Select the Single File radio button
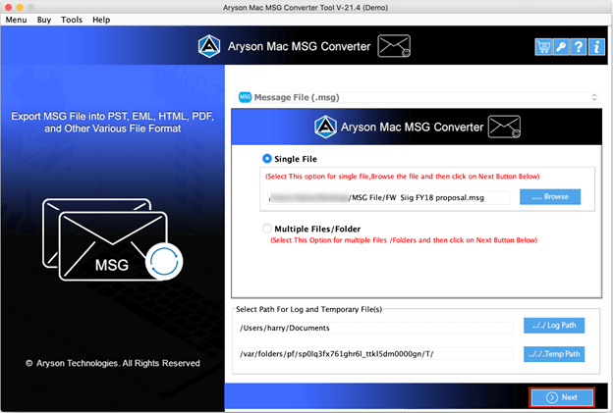 (267, 159)
